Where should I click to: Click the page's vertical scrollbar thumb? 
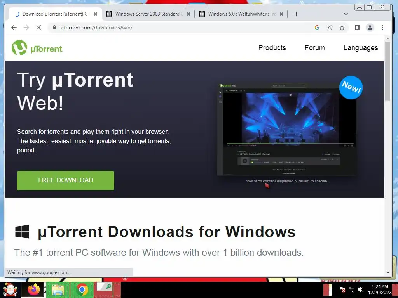[x=388, y=71]
